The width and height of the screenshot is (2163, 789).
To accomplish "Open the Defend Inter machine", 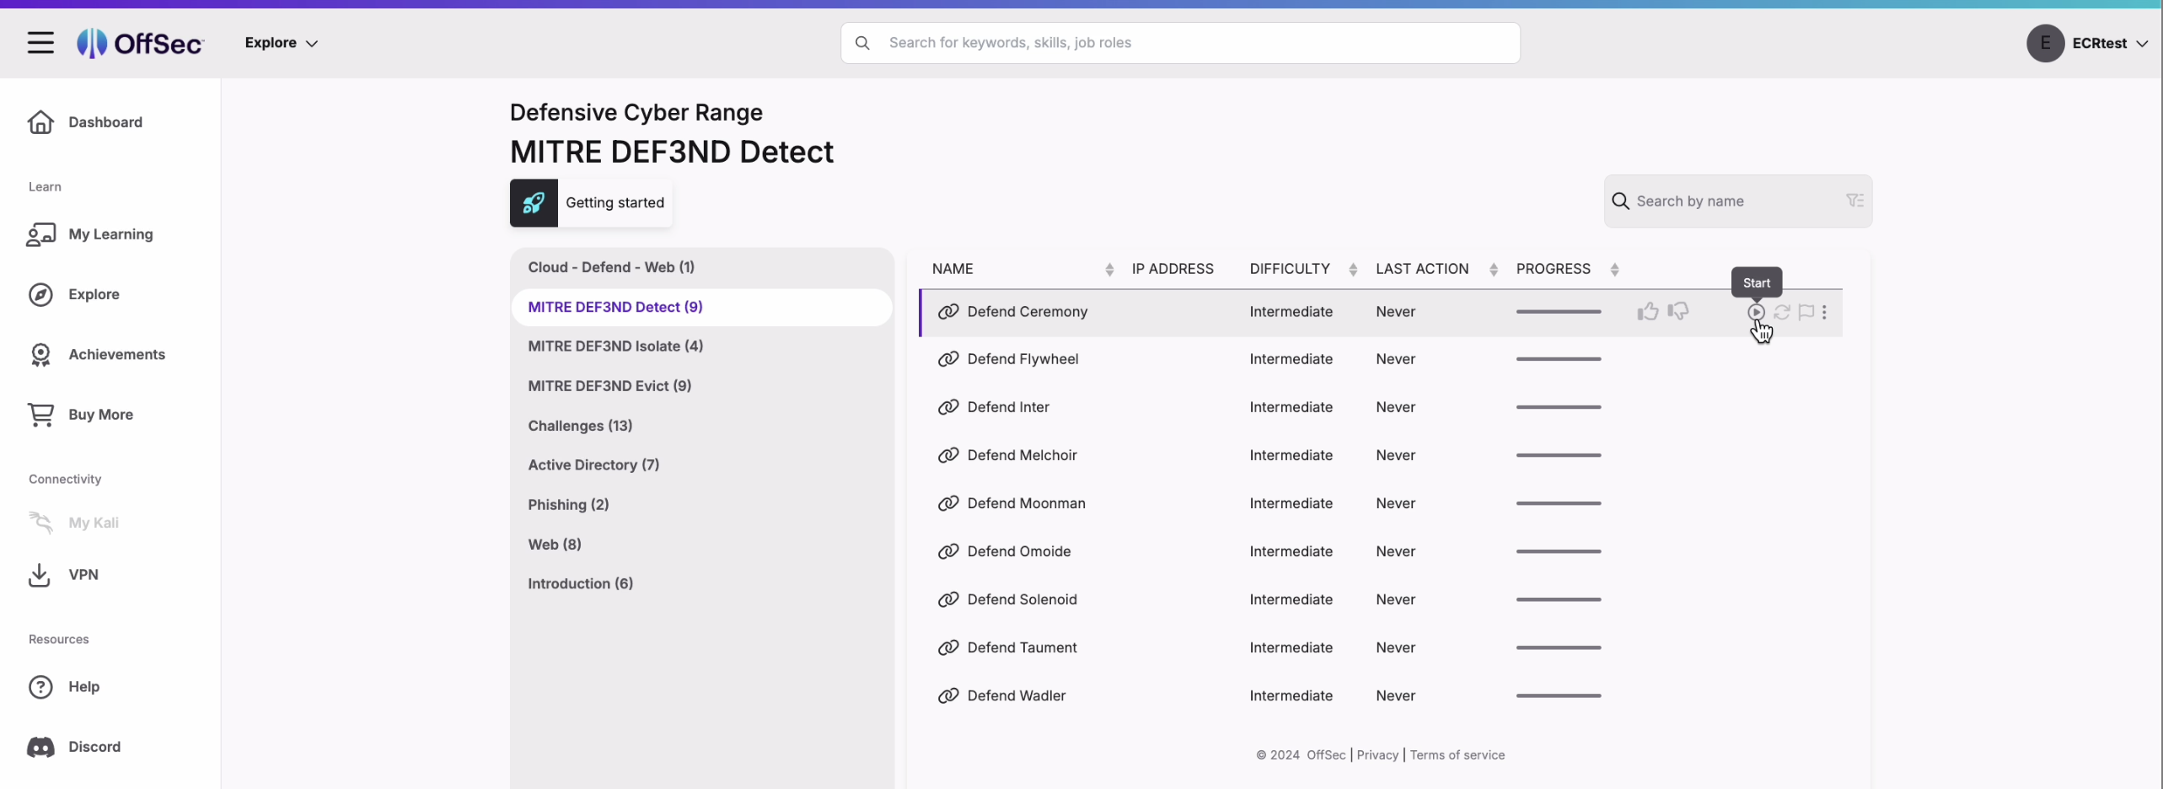I will (x=1008, y=407).
